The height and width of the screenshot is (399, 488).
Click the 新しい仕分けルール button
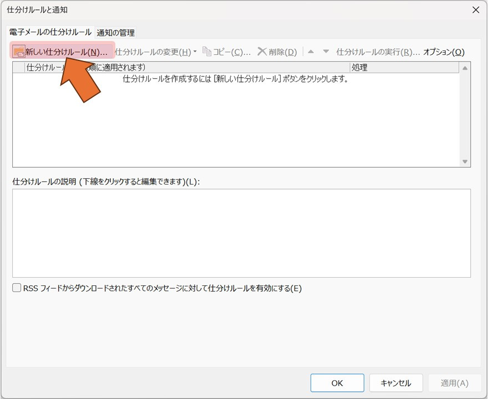[61, 52]
